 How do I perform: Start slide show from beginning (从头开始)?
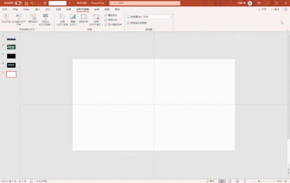click(6, 18)
